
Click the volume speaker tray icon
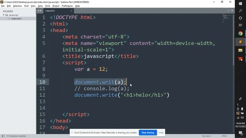(242, 118)
